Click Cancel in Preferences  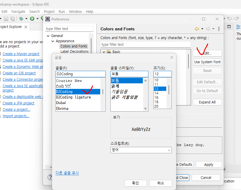click(x=206, y=177)
